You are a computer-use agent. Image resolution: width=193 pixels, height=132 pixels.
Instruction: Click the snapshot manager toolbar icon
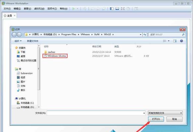click(x=104, y=9)
